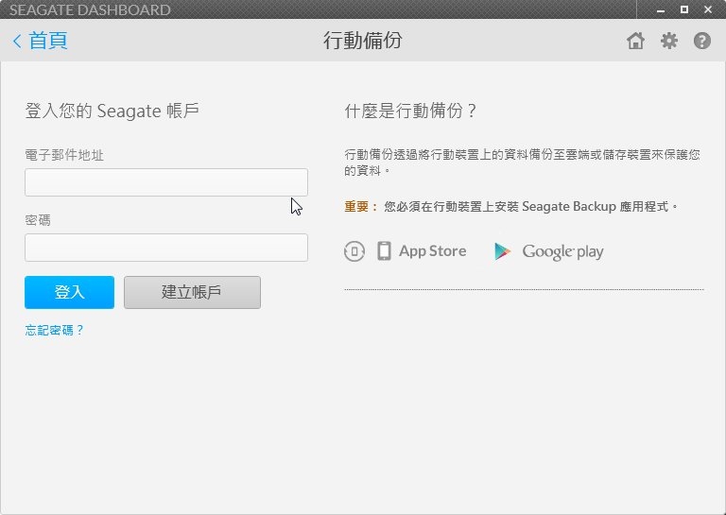
Task: Click the App Store phone icon
Action: tap(384, 251)
